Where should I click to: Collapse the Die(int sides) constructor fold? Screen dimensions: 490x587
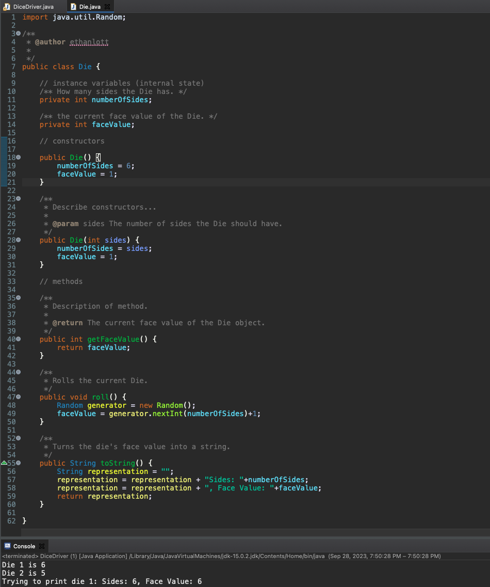tap(17, 240)
